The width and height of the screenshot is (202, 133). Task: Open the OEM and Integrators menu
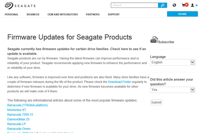pyautogui.click(x=63, y=15)
